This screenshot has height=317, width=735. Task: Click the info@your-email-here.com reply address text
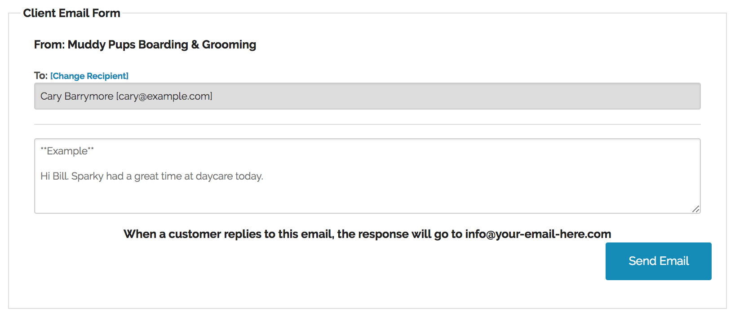click(538, 234)
